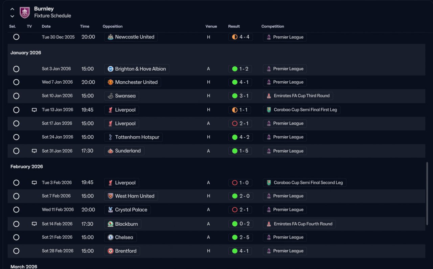
Task: Open the 2 - 5 Chelsea match result
Action: pyautogui.click(x=241, y=238)
